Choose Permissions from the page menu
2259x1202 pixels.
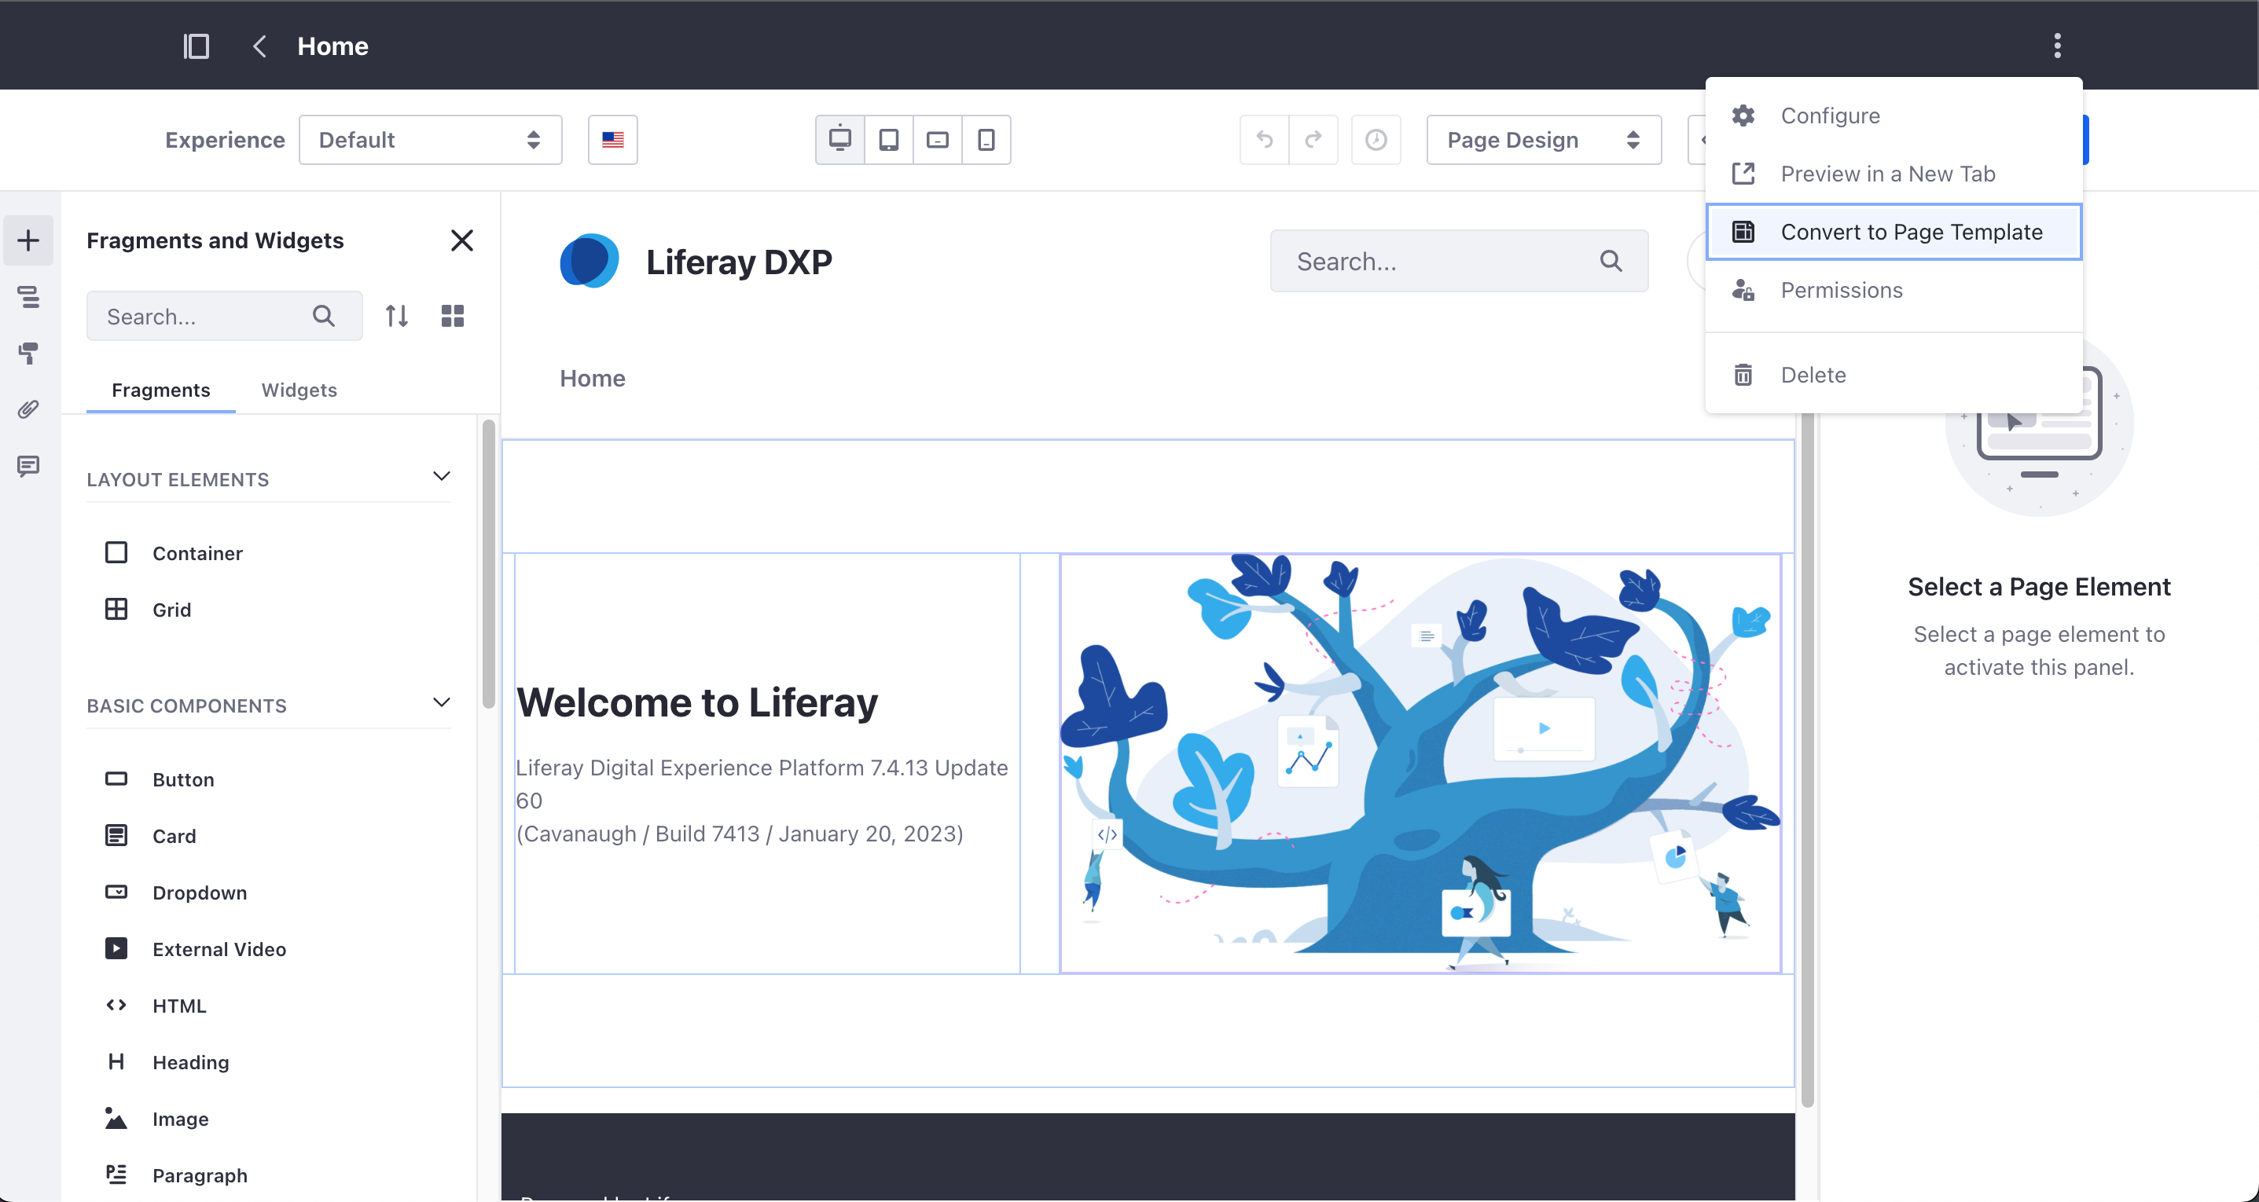click(1894, 289)
